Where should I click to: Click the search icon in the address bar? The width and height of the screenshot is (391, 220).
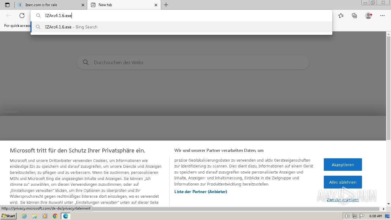[x=38, y=16]
